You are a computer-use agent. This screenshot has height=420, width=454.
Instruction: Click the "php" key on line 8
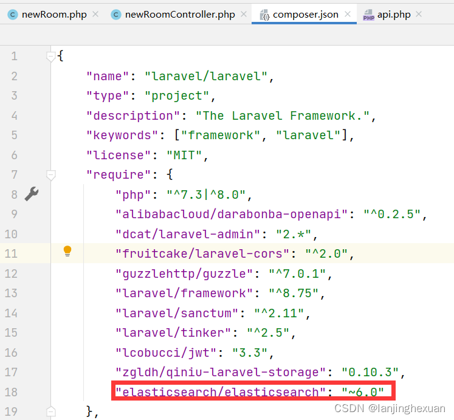[133, 195]
